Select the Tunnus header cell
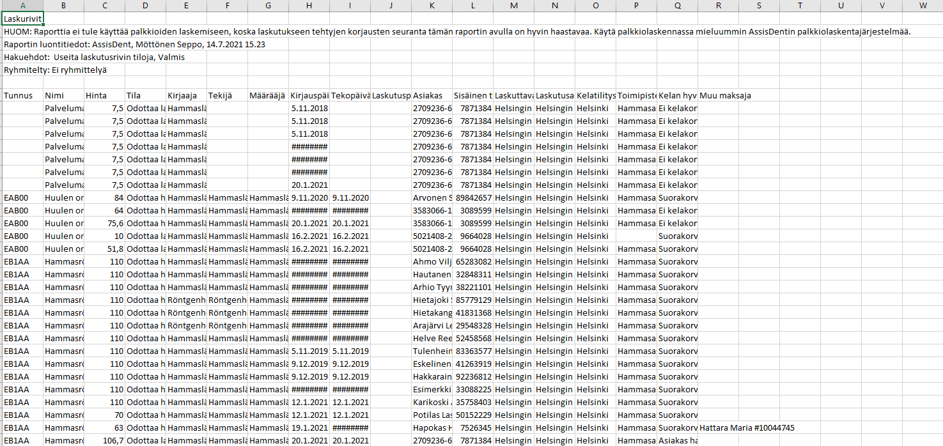 (x=22, y=95)
